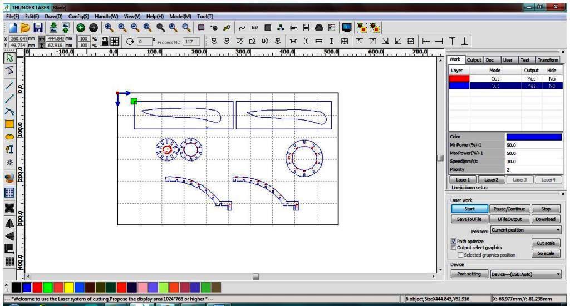Viewport: 570px width, 306px height.
Task: Save the document with the floppy disk icon
Action: 38,28
